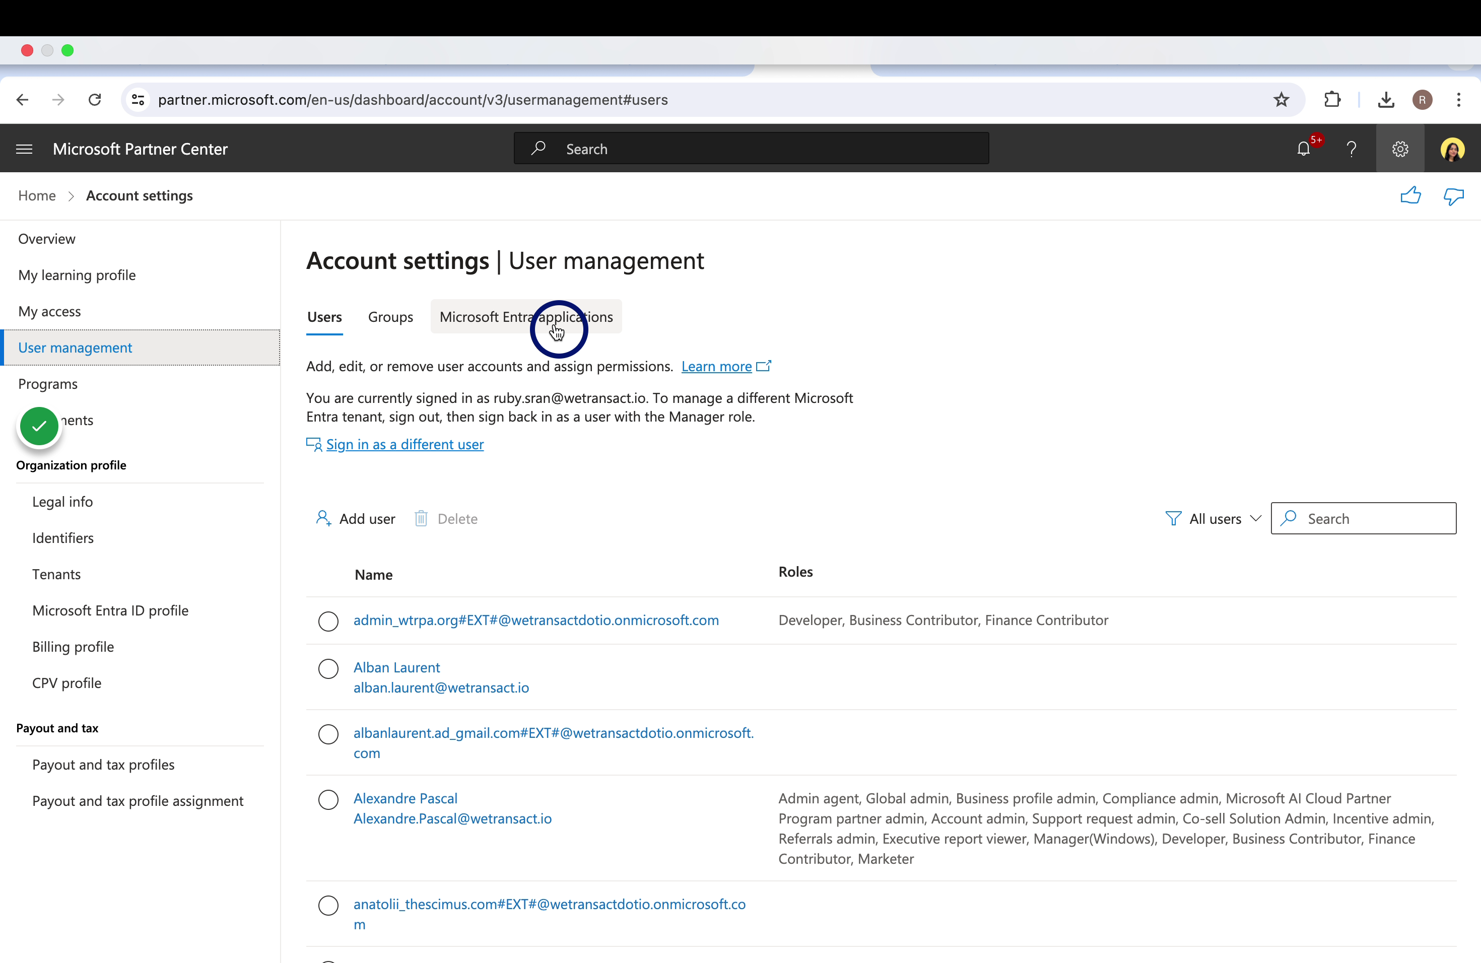Click the thumbs up feedback icon
1481x963 pixels.
[x=1410, y=195]
